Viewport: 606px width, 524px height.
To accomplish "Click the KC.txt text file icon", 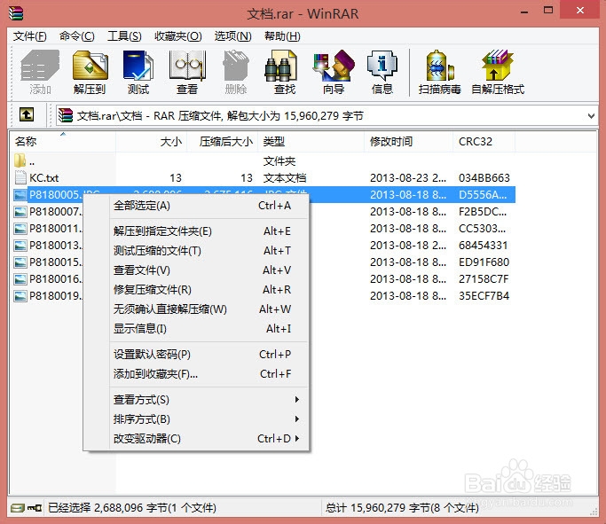I will click(20, 177).
